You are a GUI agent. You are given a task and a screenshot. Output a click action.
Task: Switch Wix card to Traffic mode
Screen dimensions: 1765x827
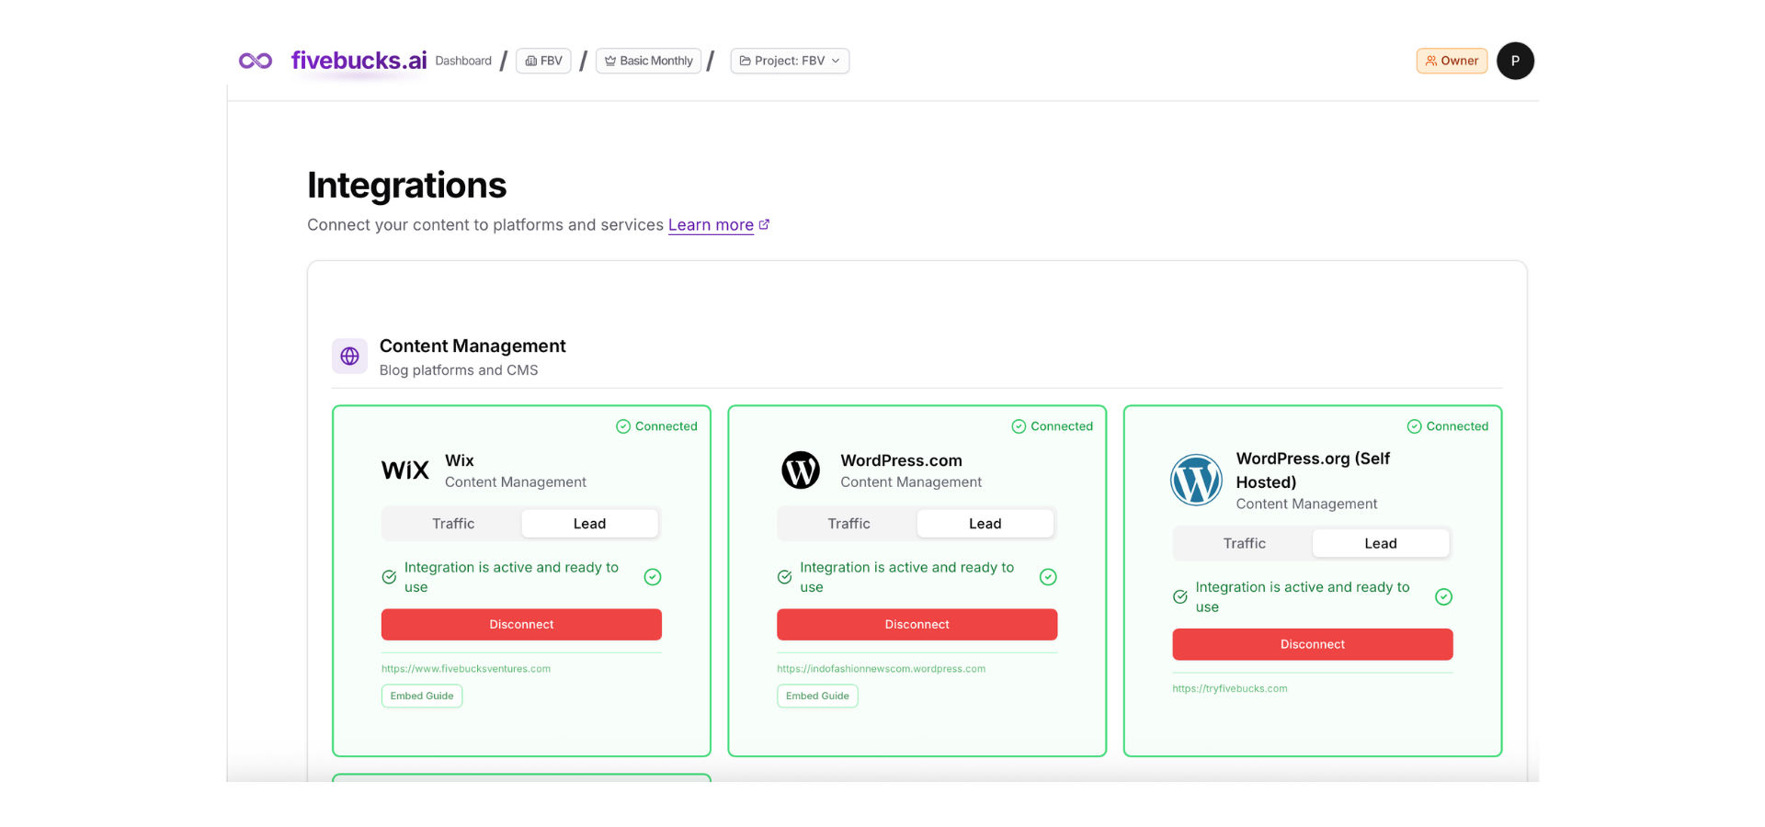coord(453,524)
